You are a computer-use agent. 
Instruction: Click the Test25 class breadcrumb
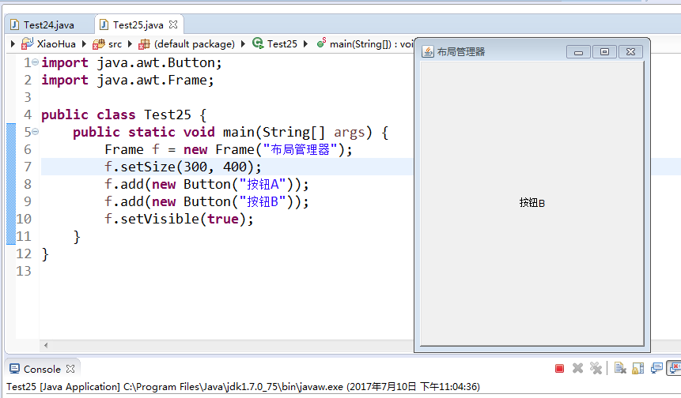point(282,43)
